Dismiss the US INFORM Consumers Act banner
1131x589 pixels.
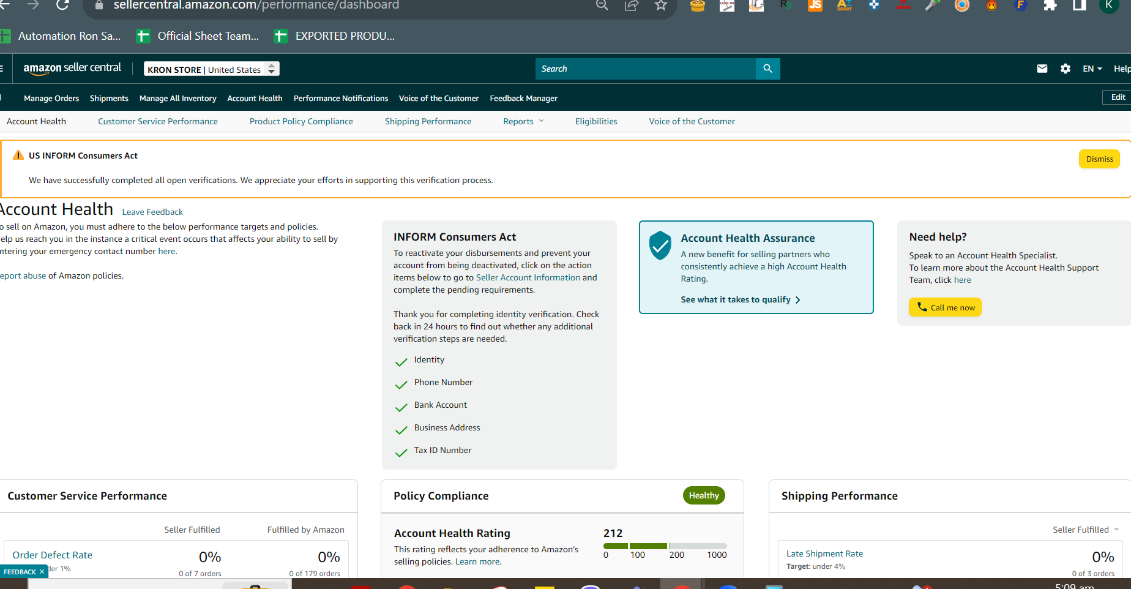click(x=1099, y=159)
